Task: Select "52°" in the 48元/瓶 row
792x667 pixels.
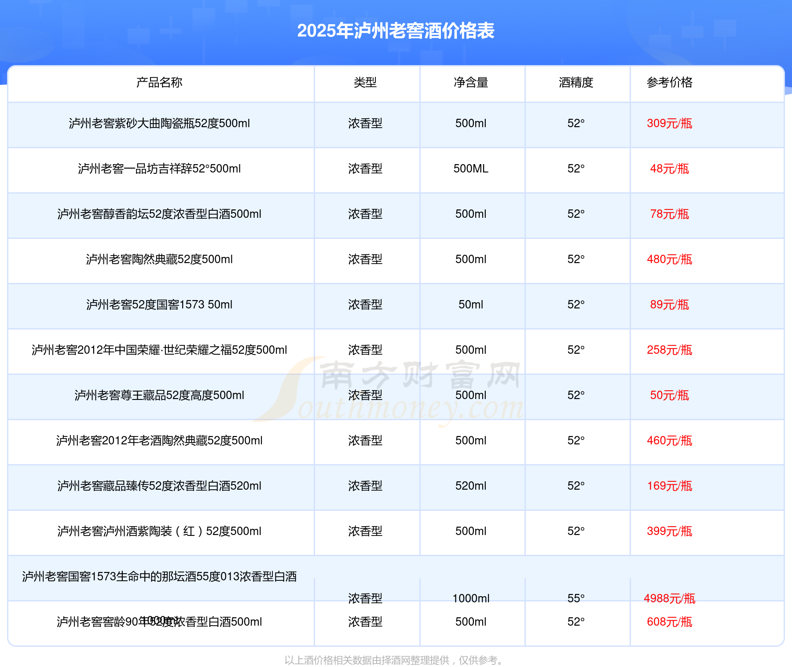Action: (576, 169)
